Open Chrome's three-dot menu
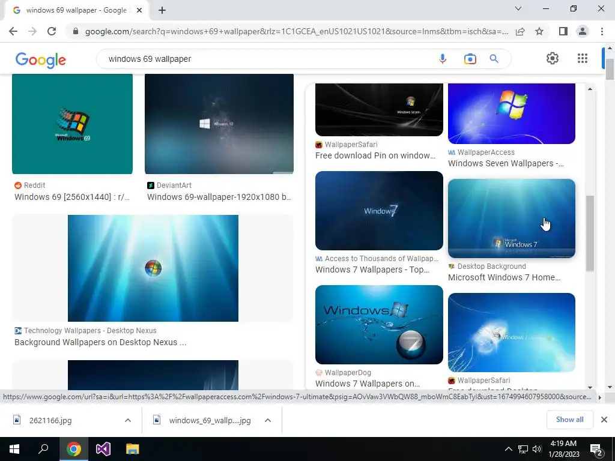The image size is (615, 461). (602, 31)
